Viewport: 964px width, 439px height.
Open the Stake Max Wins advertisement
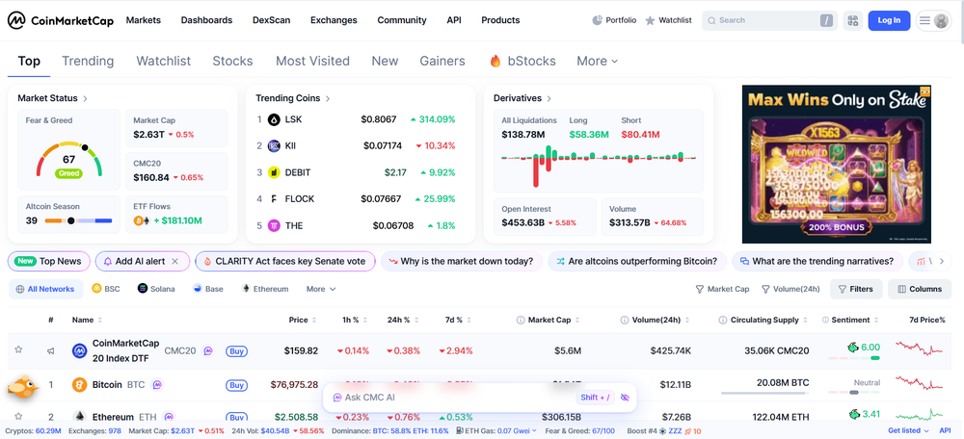click(836, 164)
